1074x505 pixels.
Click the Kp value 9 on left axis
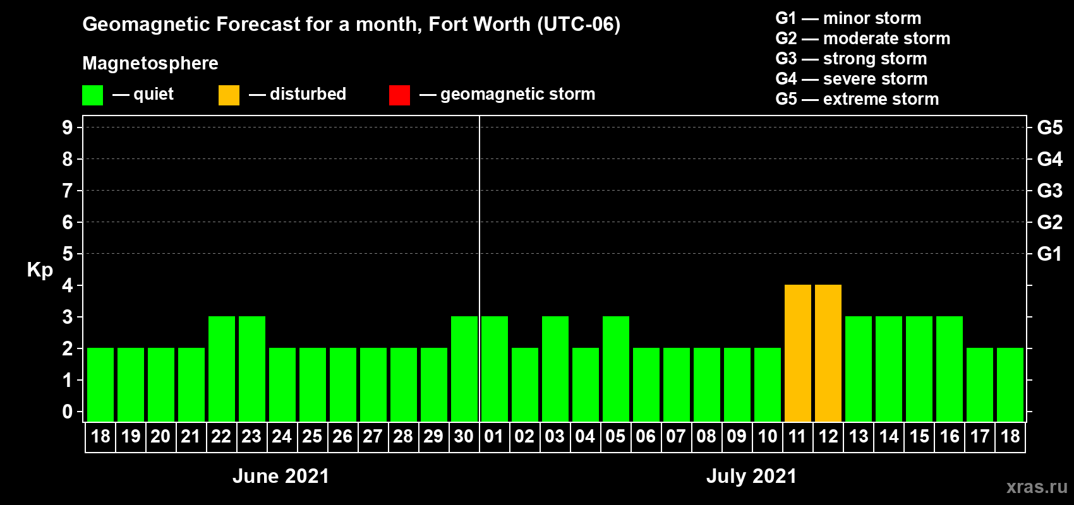68,128
